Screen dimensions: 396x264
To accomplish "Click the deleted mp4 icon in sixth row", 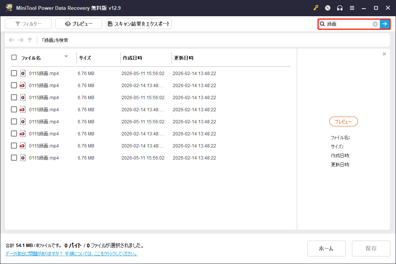I will 23,134.
